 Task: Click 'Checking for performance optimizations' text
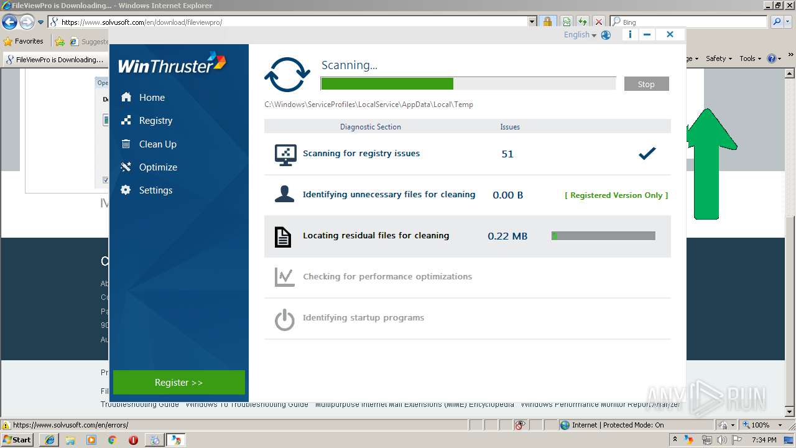tap(387, 276)
